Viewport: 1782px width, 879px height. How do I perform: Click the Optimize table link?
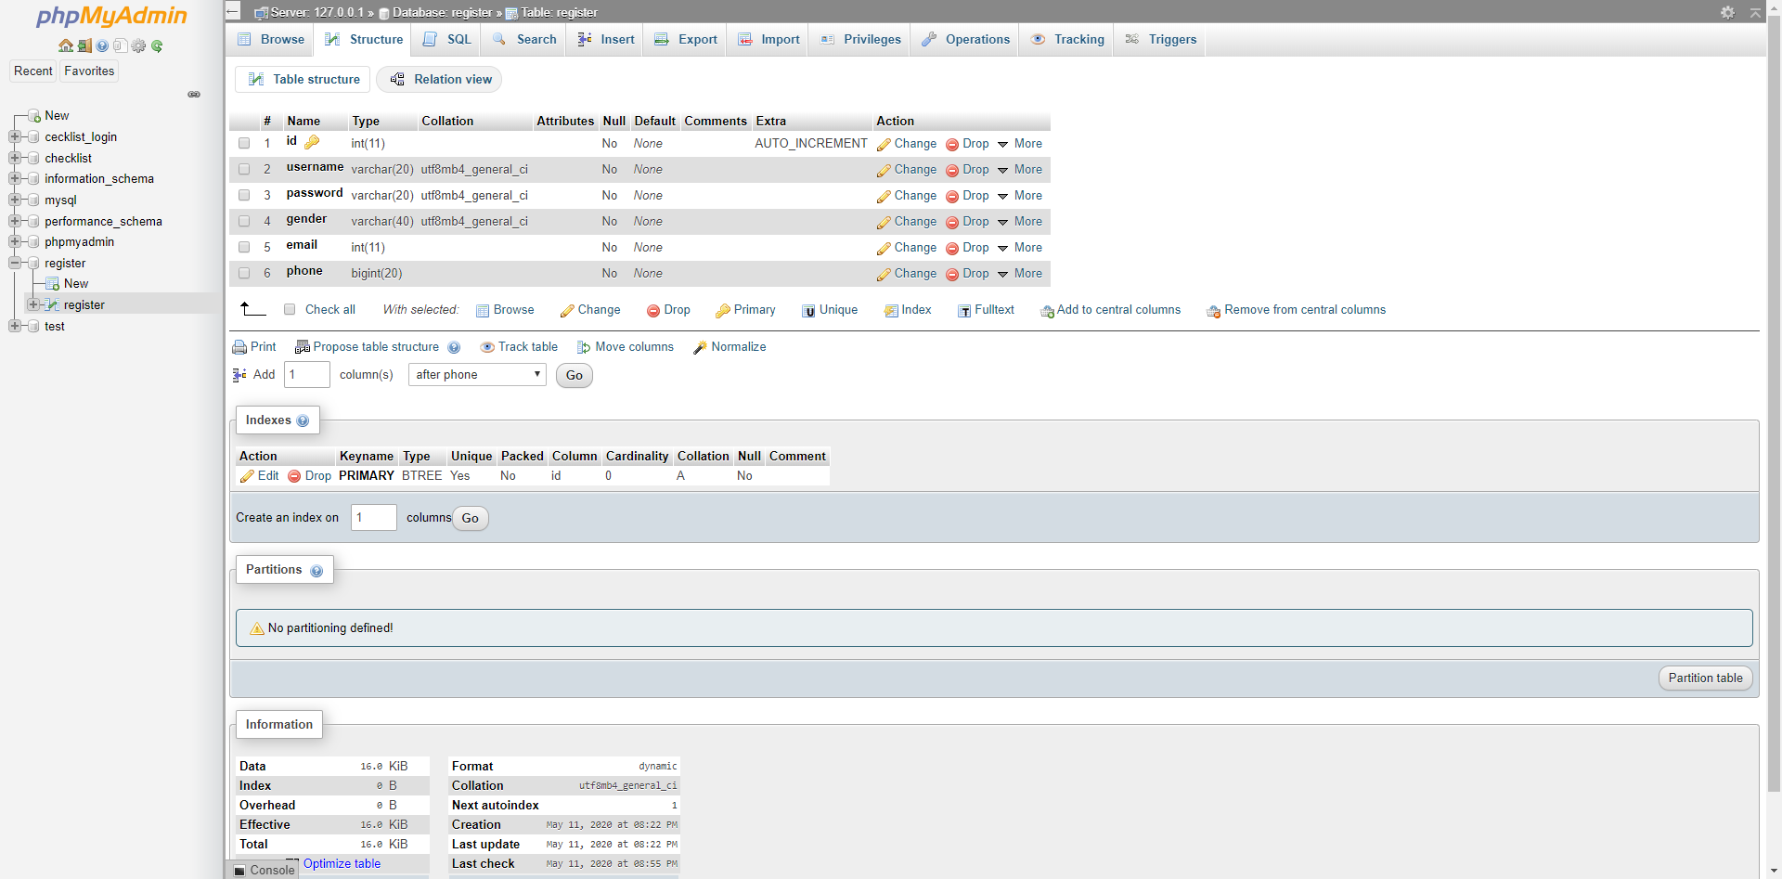point(342,864)
